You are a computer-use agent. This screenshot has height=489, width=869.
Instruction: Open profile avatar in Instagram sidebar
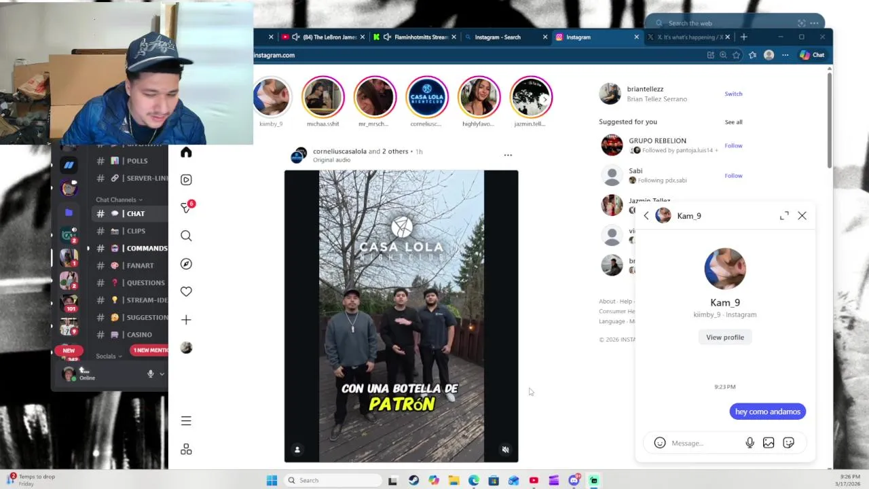[x=186, y=348]
